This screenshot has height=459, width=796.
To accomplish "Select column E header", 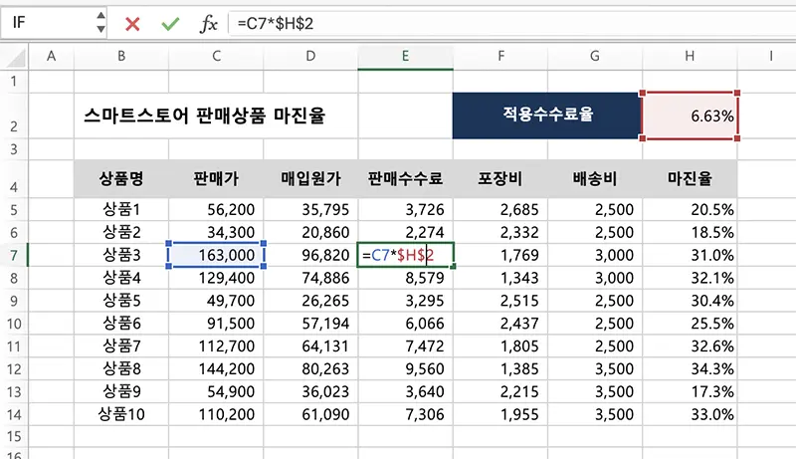I will point(405,57).
